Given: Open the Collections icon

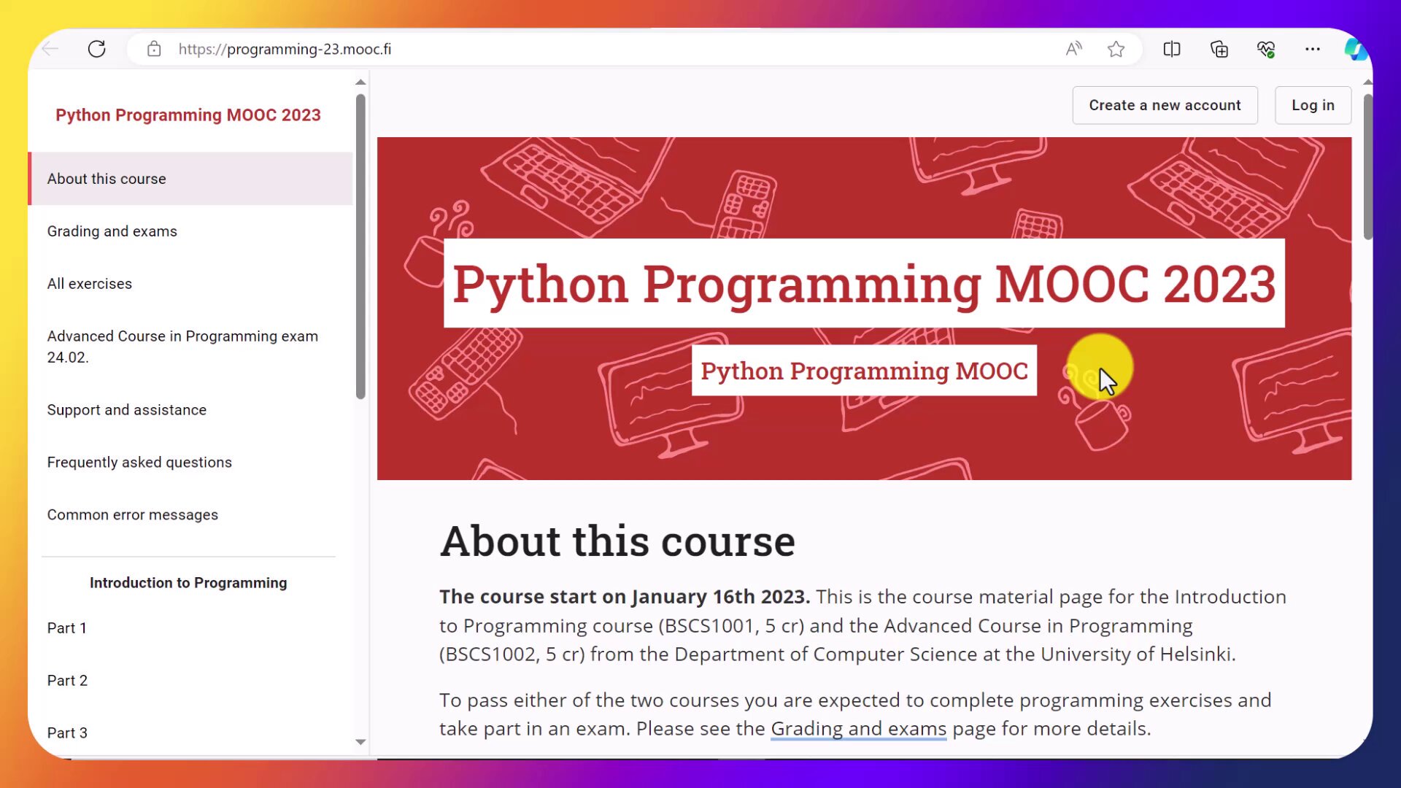Looking at the screenshot, I should (x=1219, y=49).
